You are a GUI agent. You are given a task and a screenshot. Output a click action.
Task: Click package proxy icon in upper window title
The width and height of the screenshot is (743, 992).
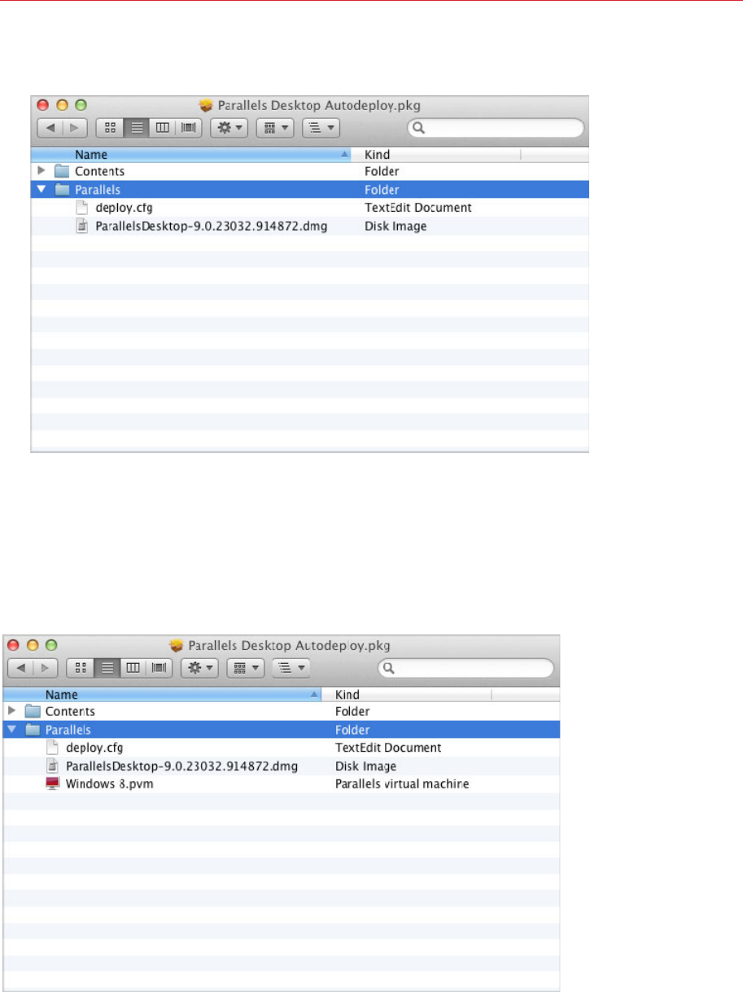[x=206, y=105]
